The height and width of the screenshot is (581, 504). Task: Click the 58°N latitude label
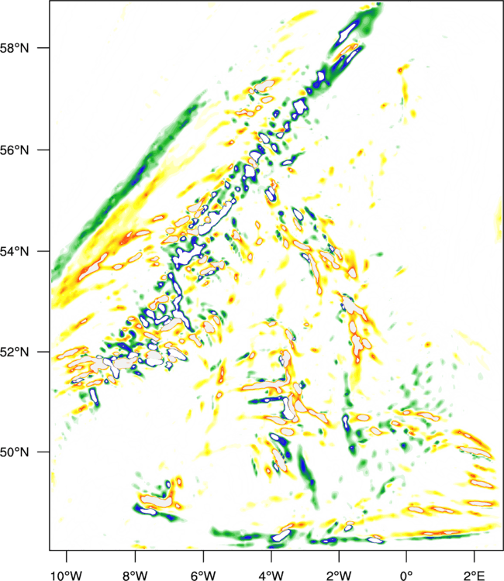(15, 48)
